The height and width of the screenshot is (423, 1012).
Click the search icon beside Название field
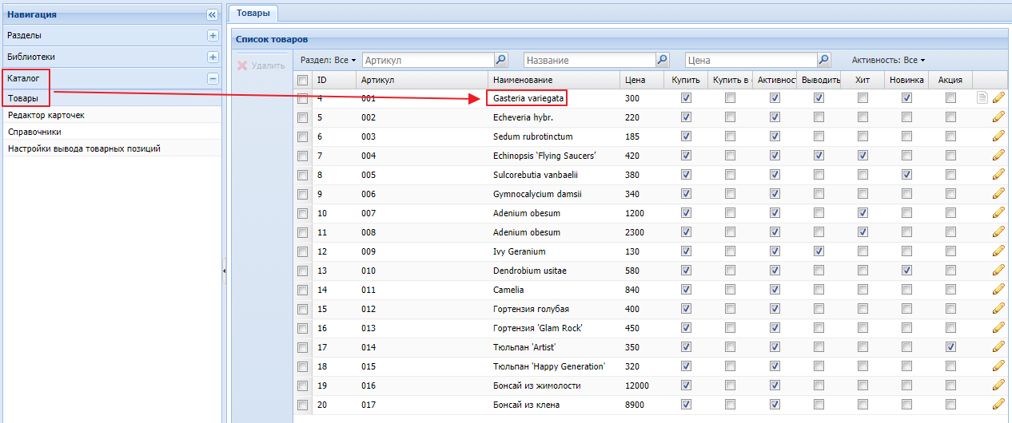click(662, 60)
